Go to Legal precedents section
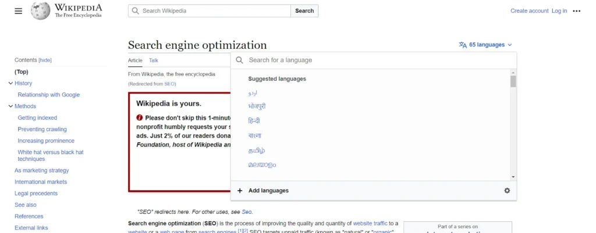Viewport: 596px width, 233px height. 36,193
